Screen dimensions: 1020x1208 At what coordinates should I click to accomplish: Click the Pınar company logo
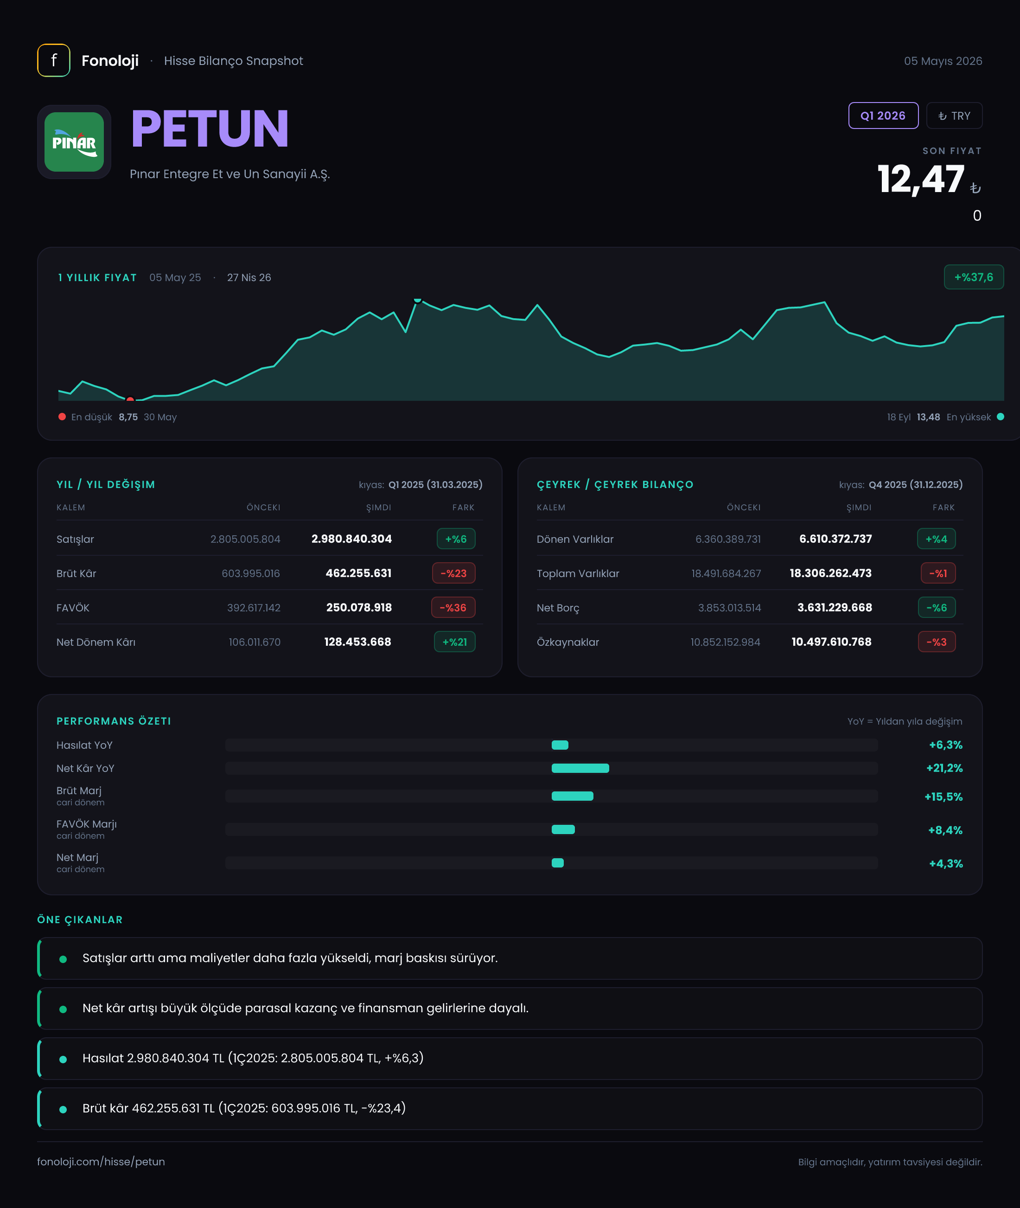coord(74,142)
